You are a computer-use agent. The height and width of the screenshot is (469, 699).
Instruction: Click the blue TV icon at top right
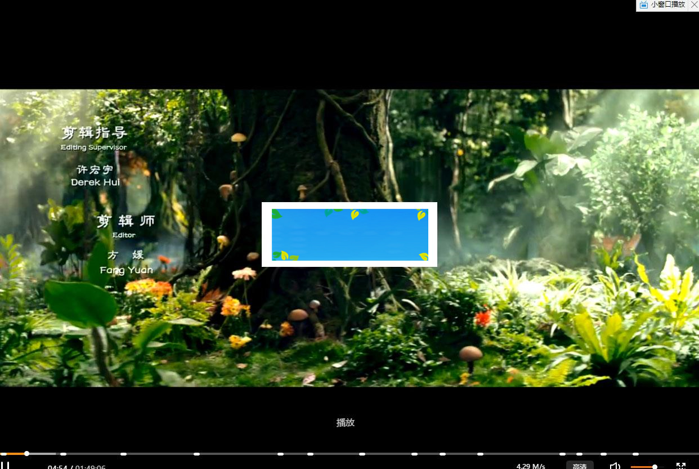click(644, 5)
